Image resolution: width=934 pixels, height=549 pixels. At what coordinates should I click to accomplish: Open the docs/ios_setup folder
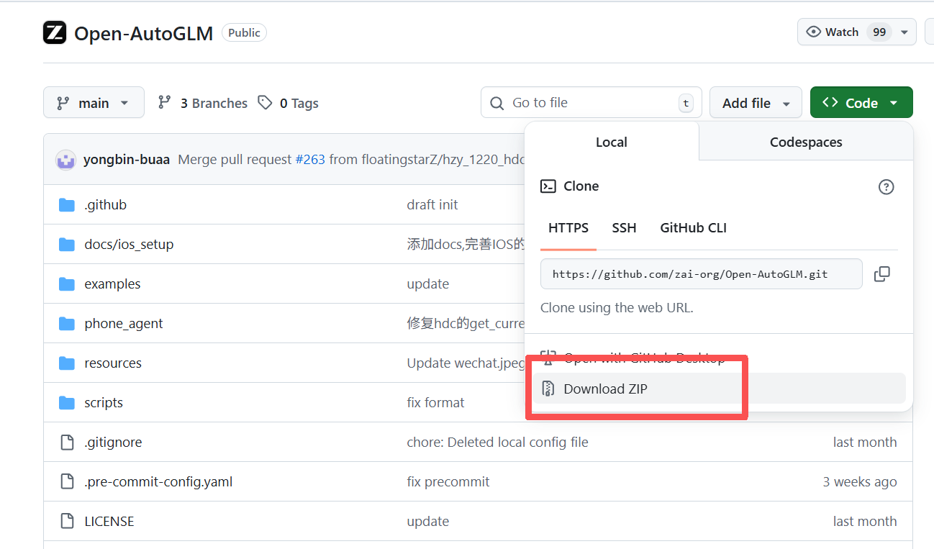[x=129, y=245]
